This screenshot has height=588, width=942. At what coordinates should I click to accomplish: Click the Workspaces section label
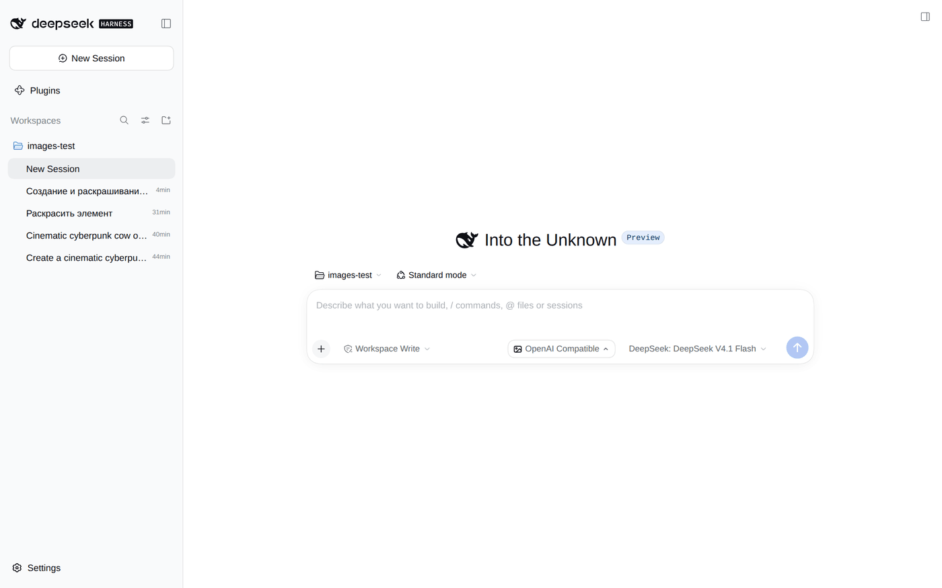coord(36,121)
